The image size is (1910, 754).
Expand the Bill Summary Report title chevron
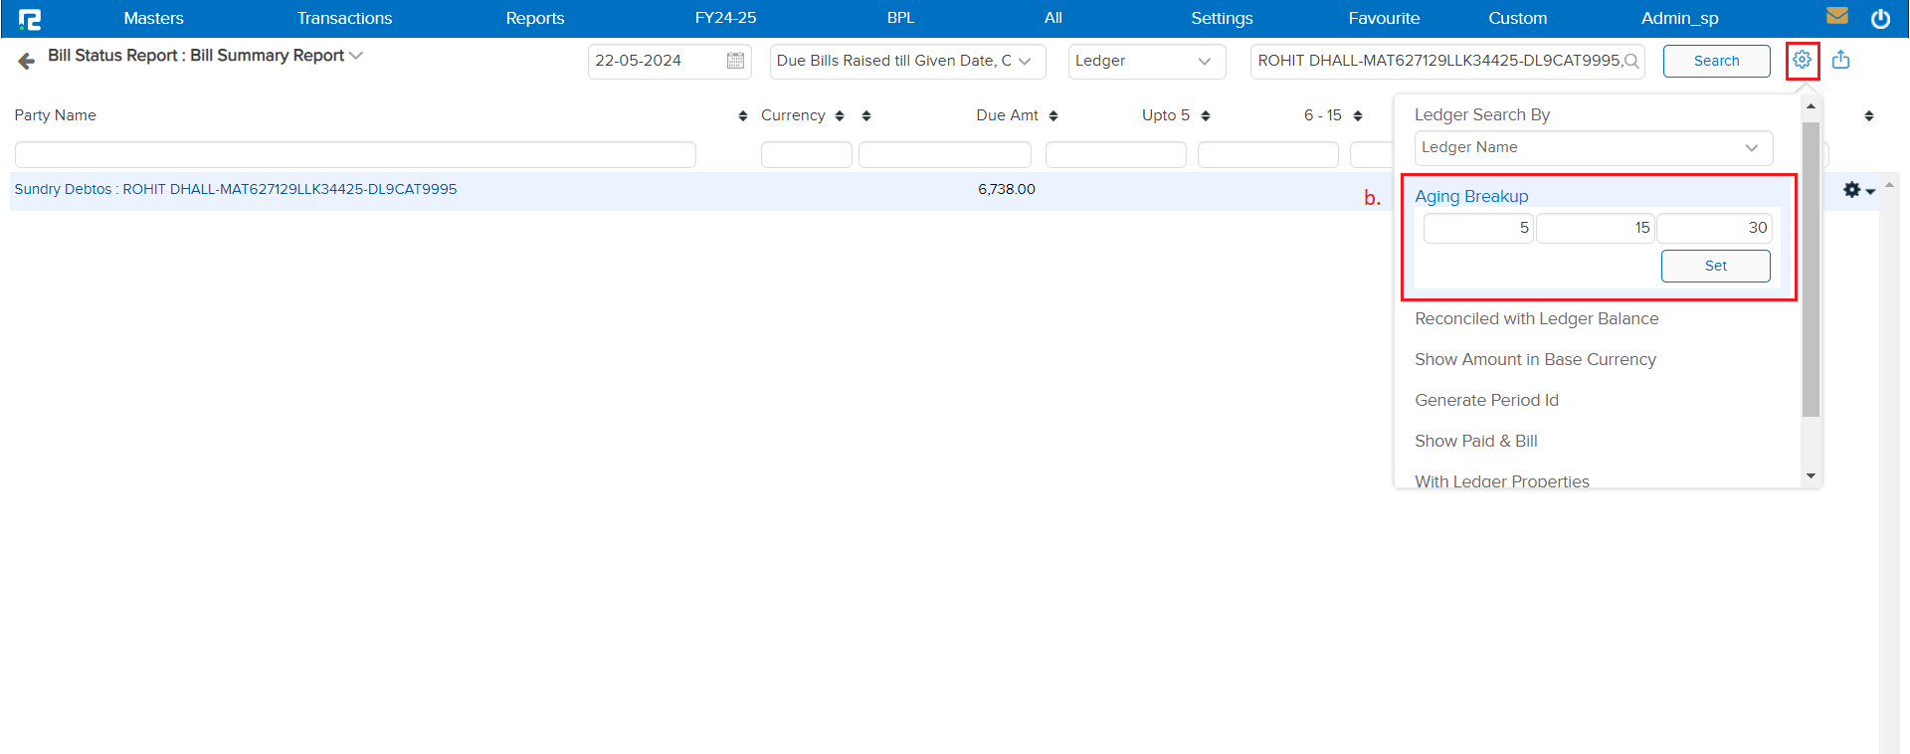coord(356,56)
